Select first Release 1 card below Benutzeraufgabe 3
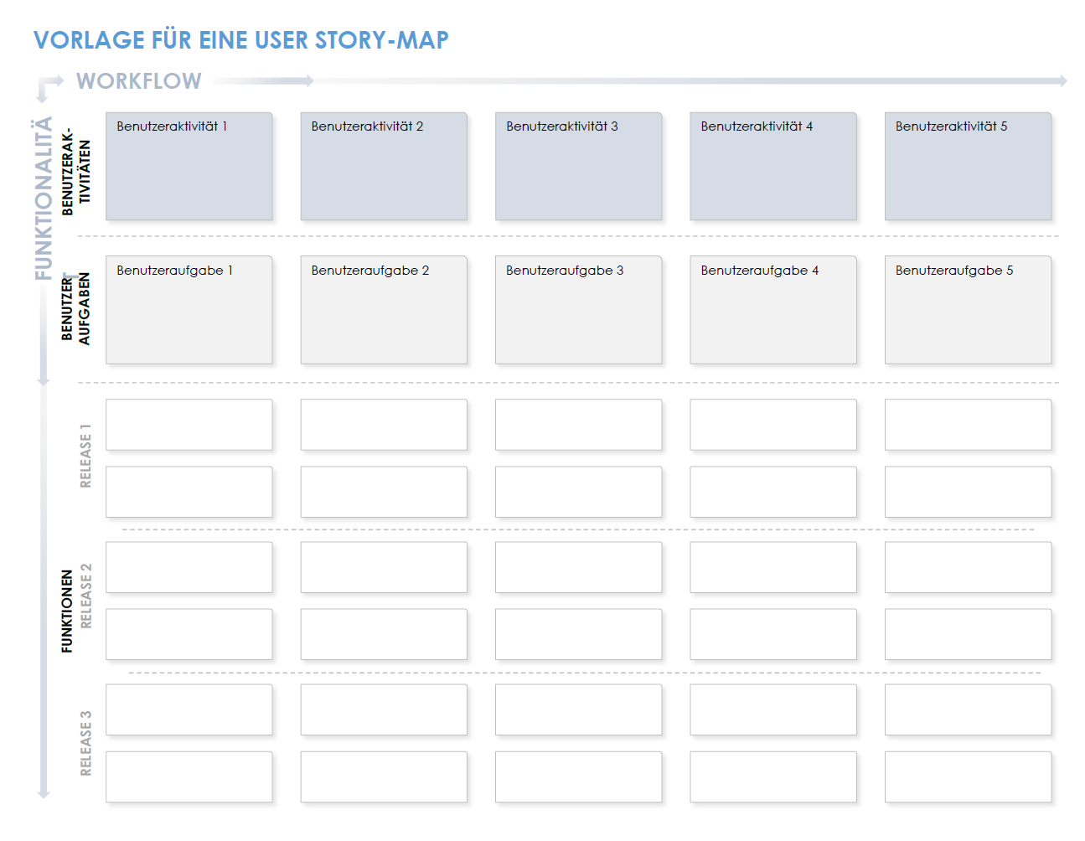Image resolution: width=1085 pixels, height=841 pixels. coord(579,425)
